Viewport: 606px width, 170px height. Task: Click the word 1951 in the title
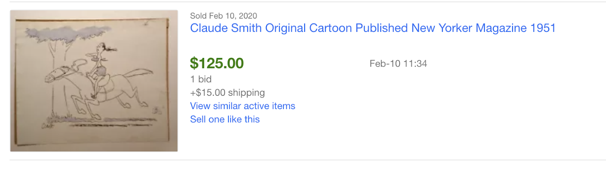click(543, 28)
